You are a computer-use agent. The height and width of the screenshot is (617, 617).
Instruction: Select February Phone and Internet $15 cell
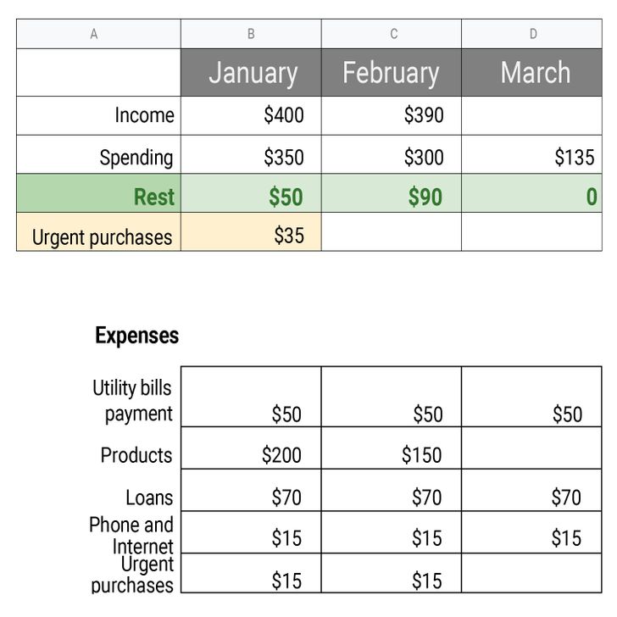tap(392, 532)
